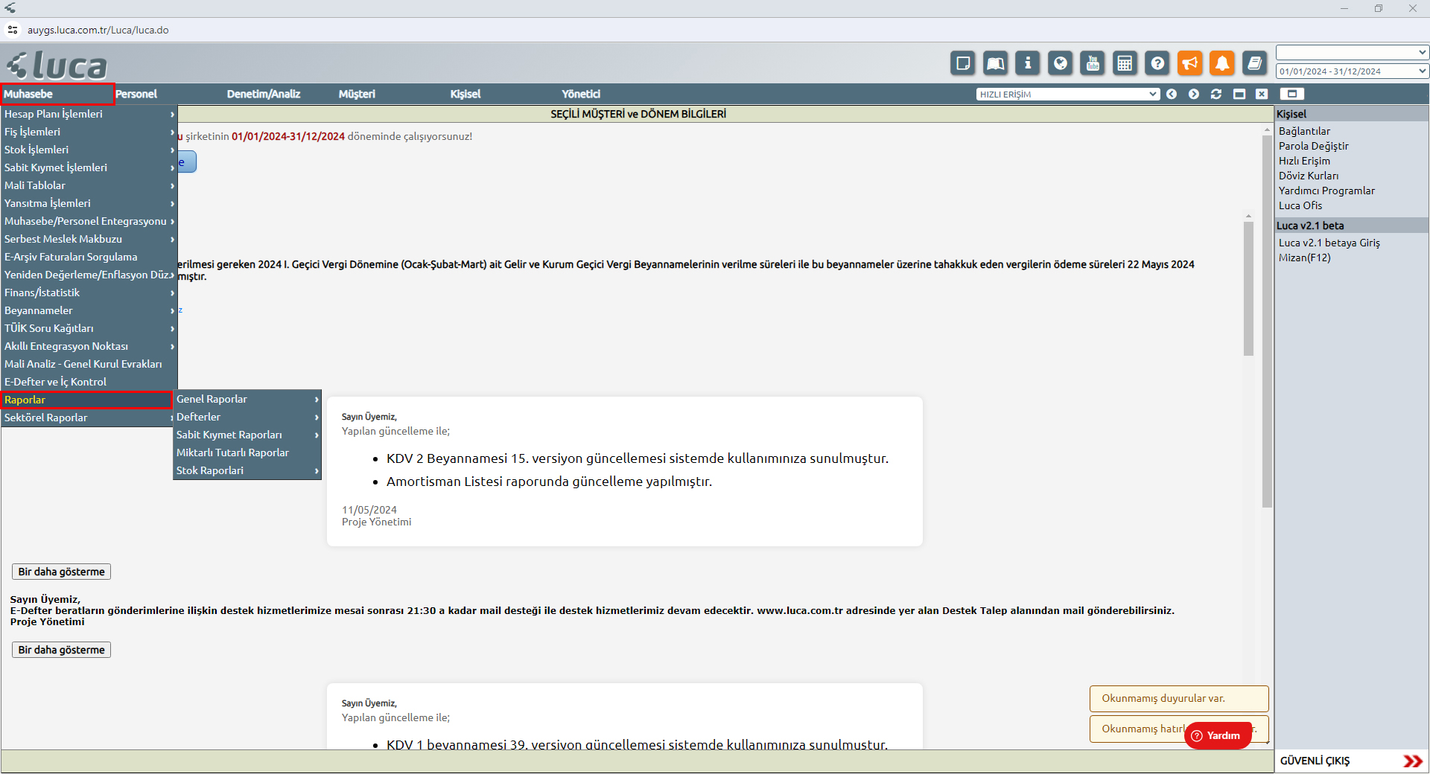Select Beyannameler menu item
This screenshot has width=1430, height=774.
[89, 310]
